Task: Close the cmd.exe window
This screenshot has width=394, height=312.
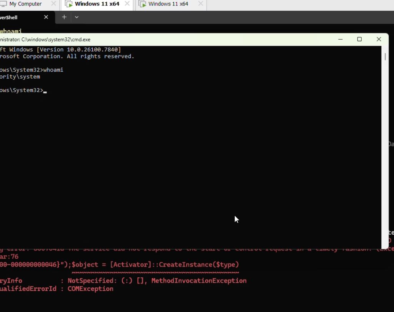Action: click(x=379, y=39)
